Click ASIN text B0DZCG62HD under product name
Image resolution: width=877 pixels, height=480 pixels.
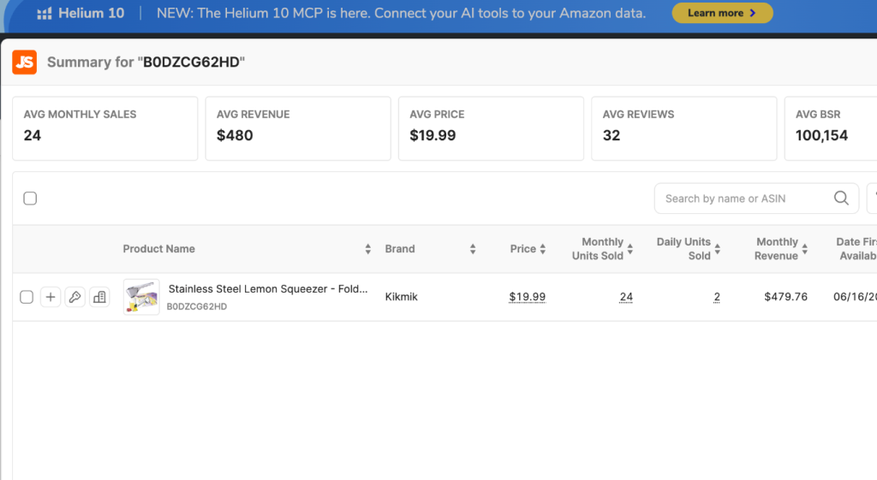point(197,306)
